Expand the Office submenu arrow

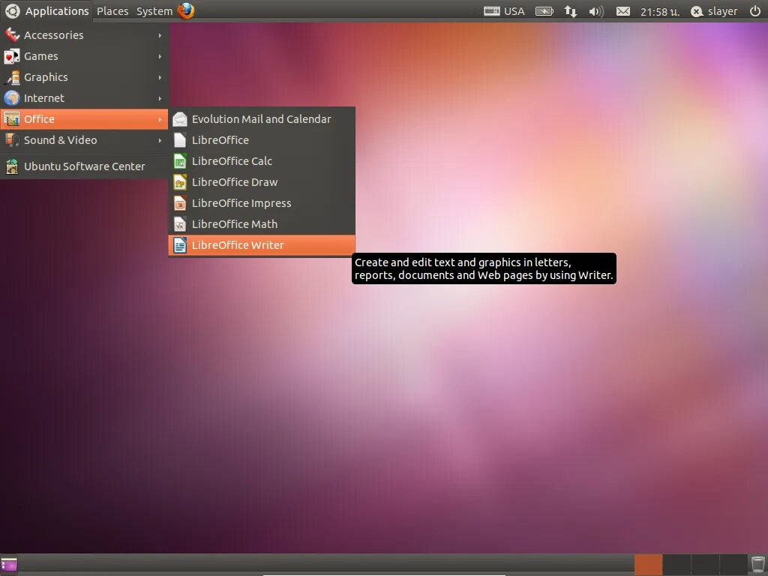[x=160, y=119]
